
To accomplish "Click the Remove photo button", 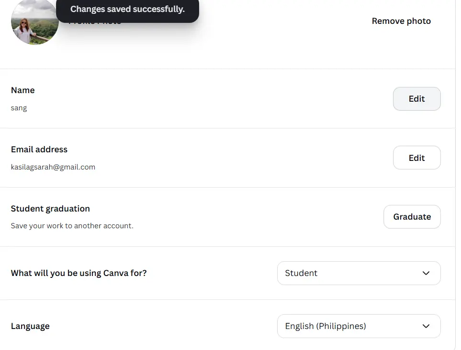I will (401, 21).
